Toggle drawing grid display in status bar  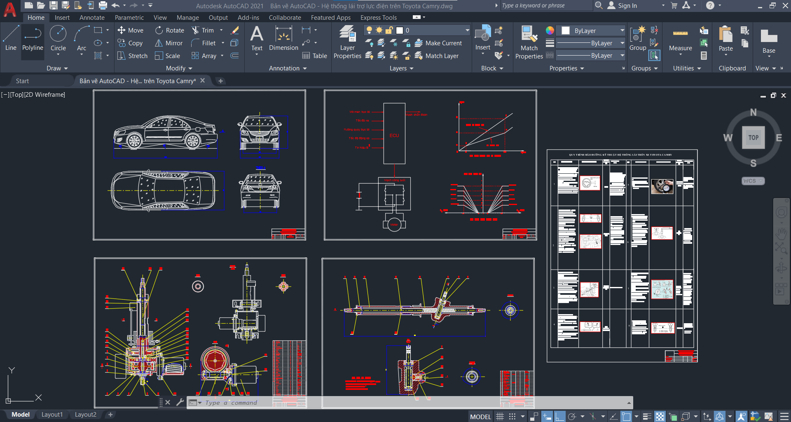pyautogui.click(x=500, y=416)
